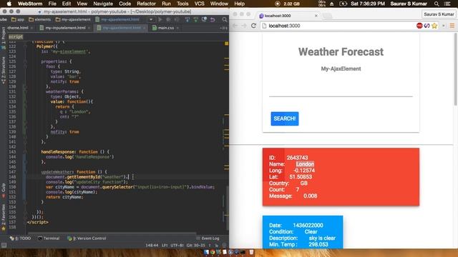The image size is (458, 257).
Task: Click the revert undo arrow icon
Action: pyautogui.click(x=213, y=19)
